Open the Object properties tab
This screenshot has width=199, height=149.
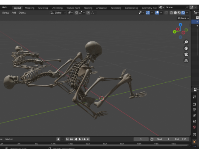coord(194,142)
